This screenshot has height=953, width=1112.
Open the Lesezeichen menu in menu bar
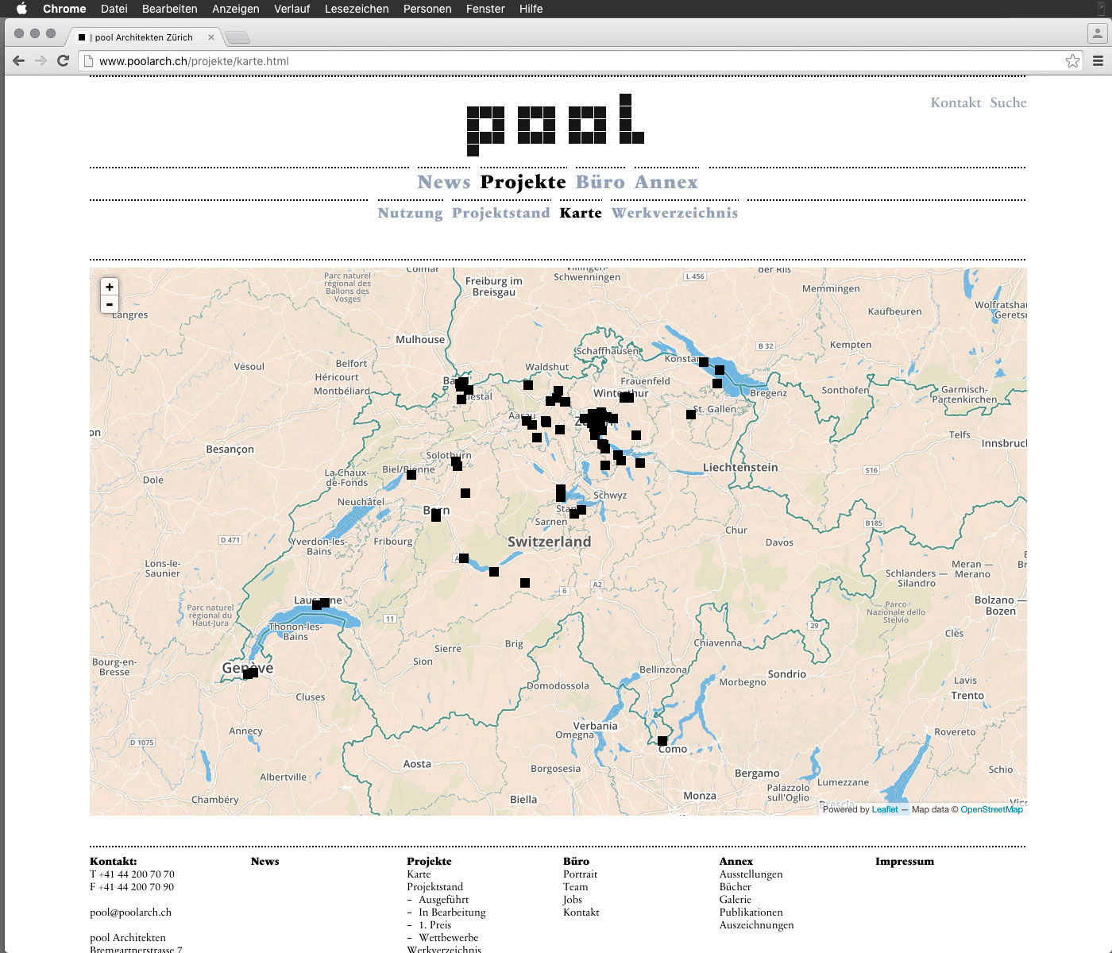pyautogui.click(x=357, y=9)
